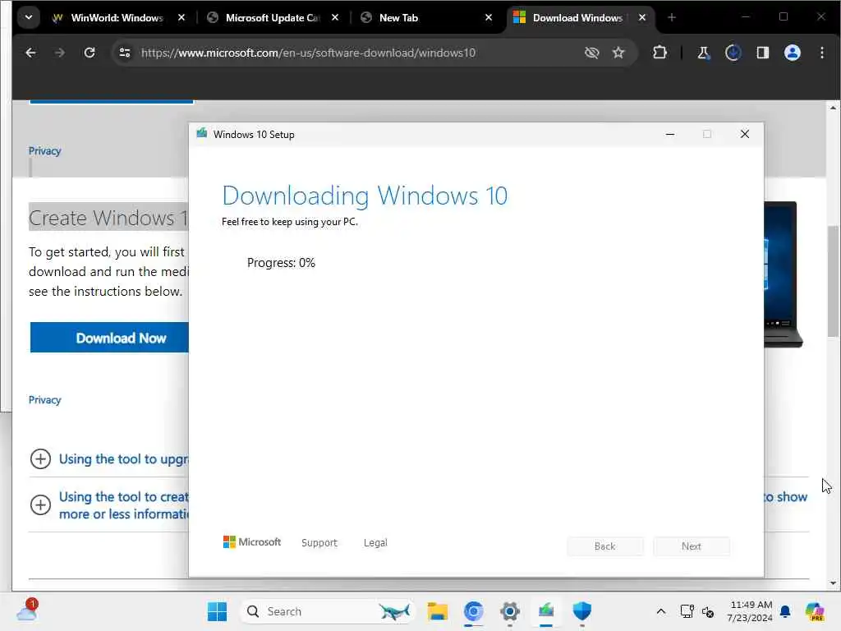Click the Next button in Setup

pyautogui.click(x=692, y=546)
